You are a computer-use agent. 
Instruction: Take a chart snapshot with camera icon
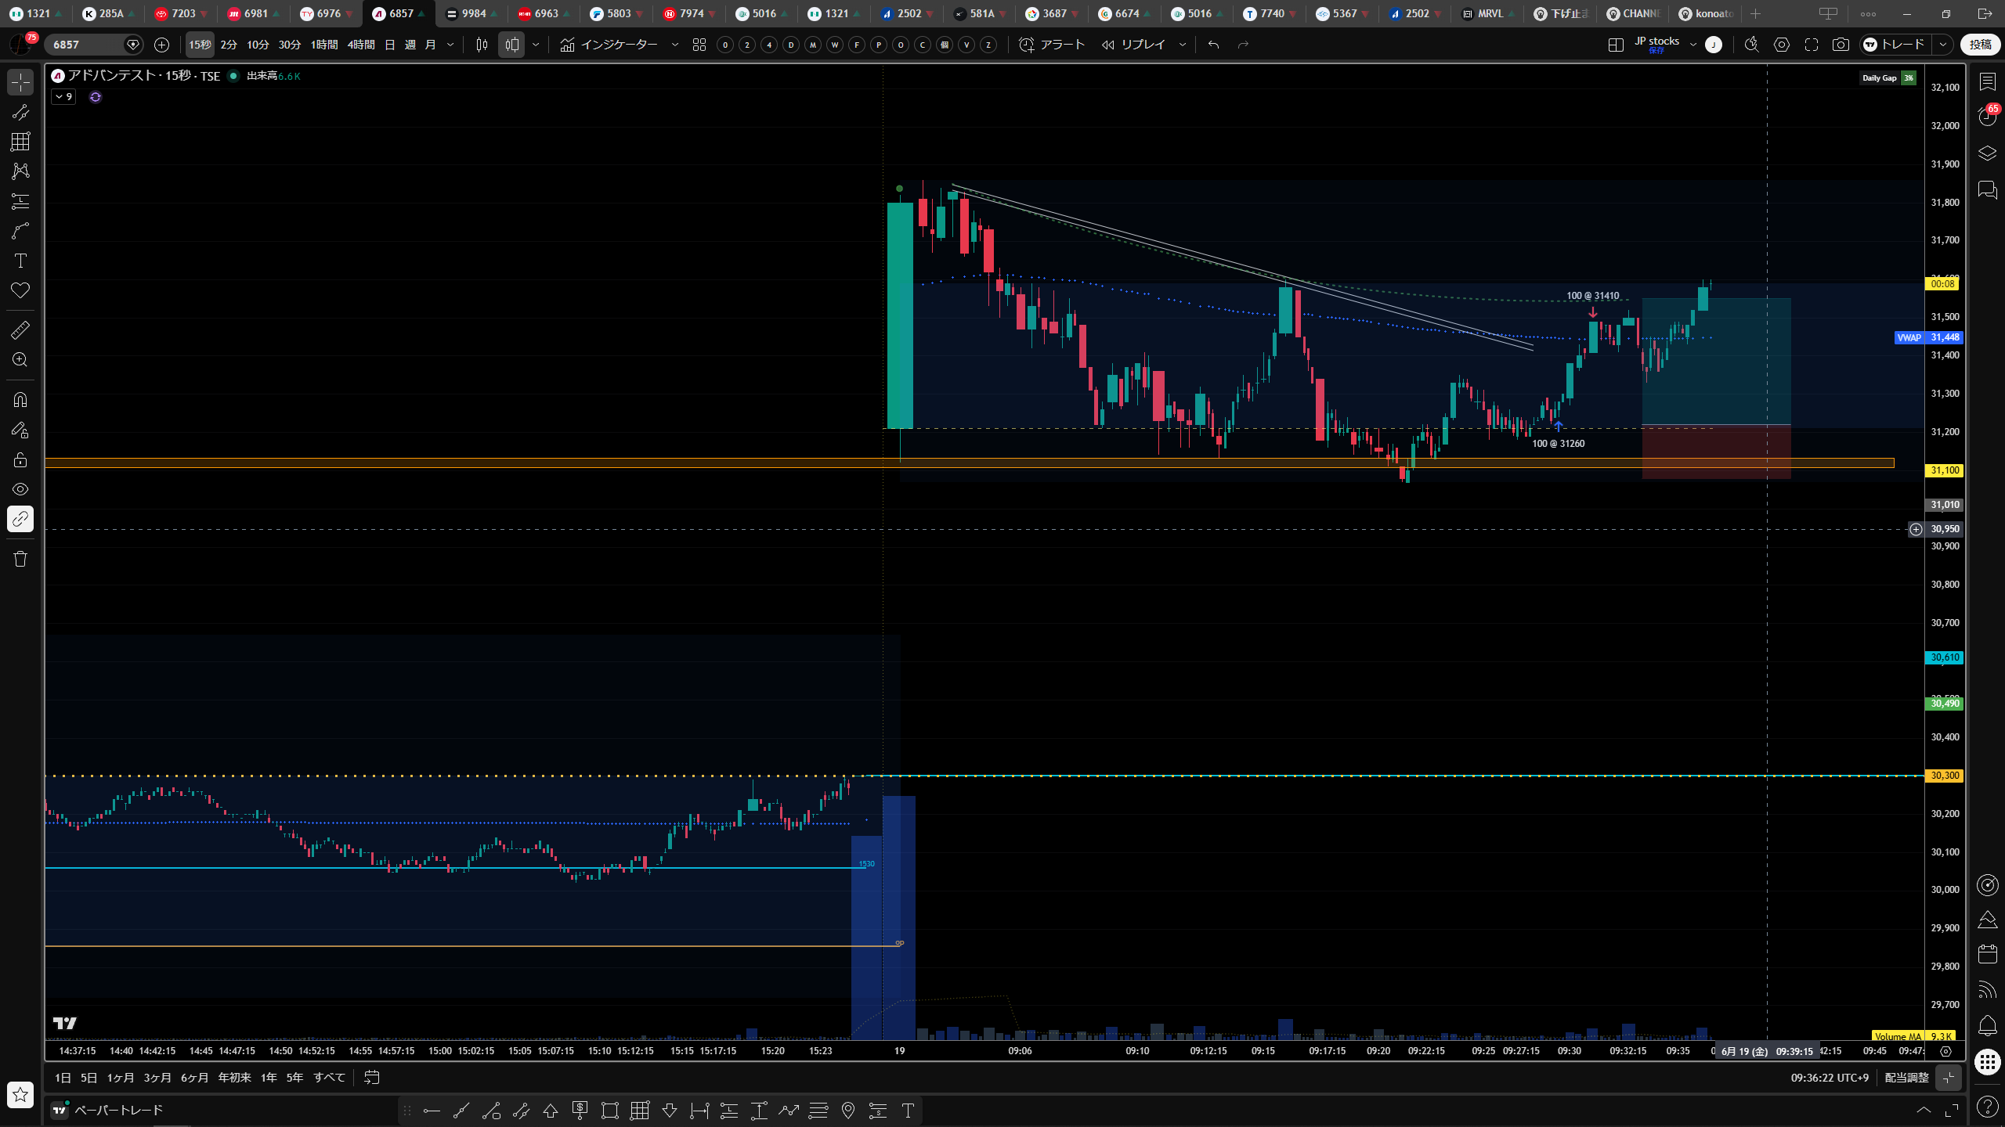(x=1841, y=45)
